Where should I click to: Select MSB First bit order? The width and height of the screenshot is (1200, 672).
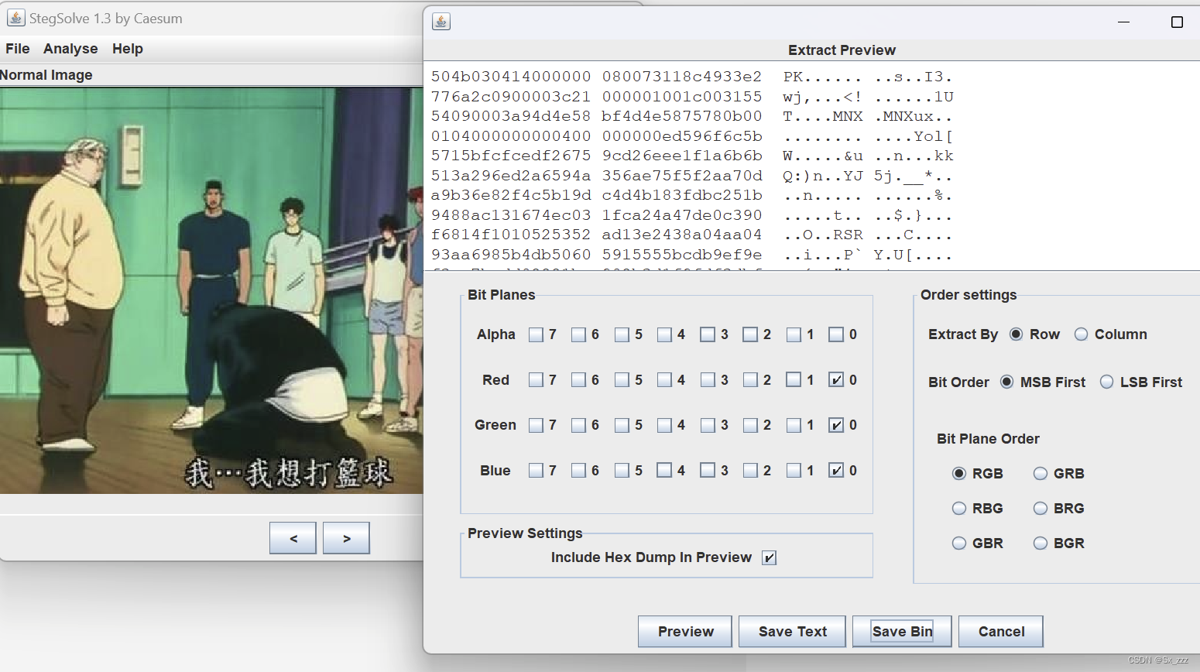[x=1007, y=382]
